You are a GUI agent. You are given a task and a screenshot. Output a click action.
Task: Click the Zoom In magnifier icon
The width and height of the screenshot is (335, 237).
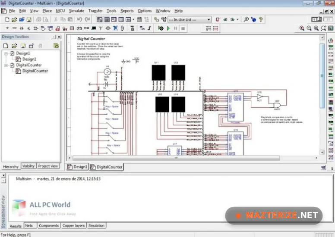pyautogui.click(x=302, y=28)
